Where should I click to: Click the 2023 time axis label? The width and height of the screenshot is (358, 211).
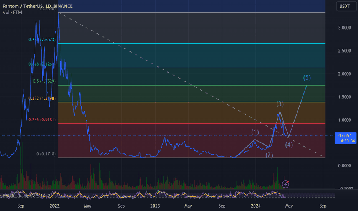[x=155, y=206]
